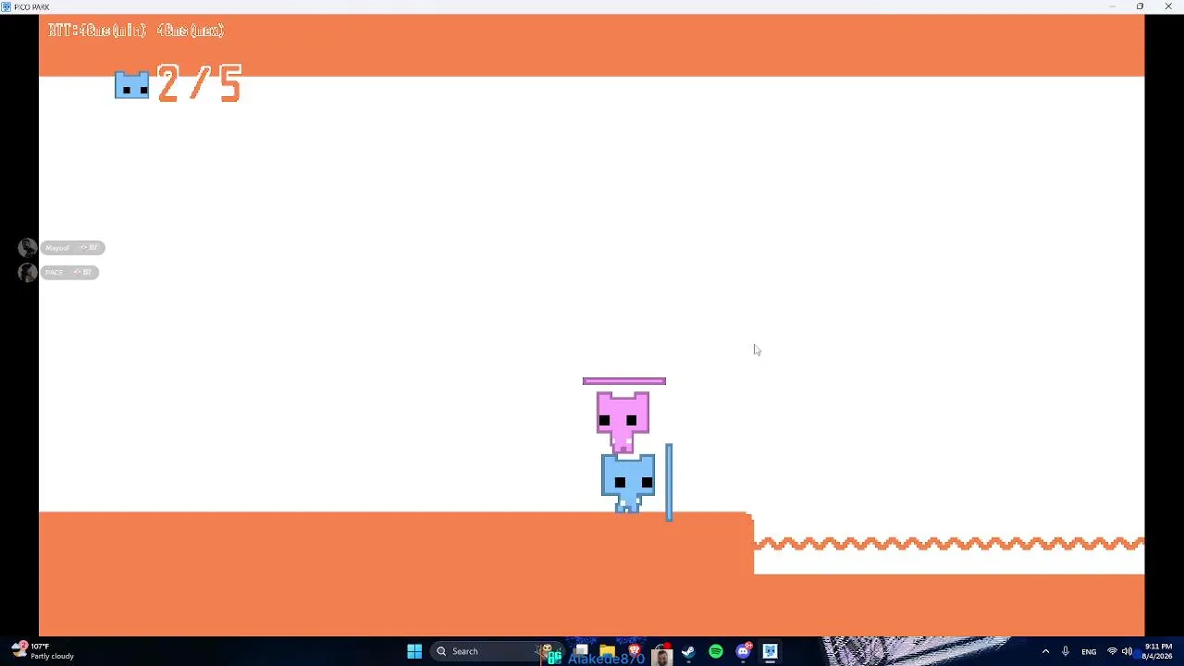Restore down the PICO PARK window
This screenshot has width=1184, height=666.
(1140, 6)
